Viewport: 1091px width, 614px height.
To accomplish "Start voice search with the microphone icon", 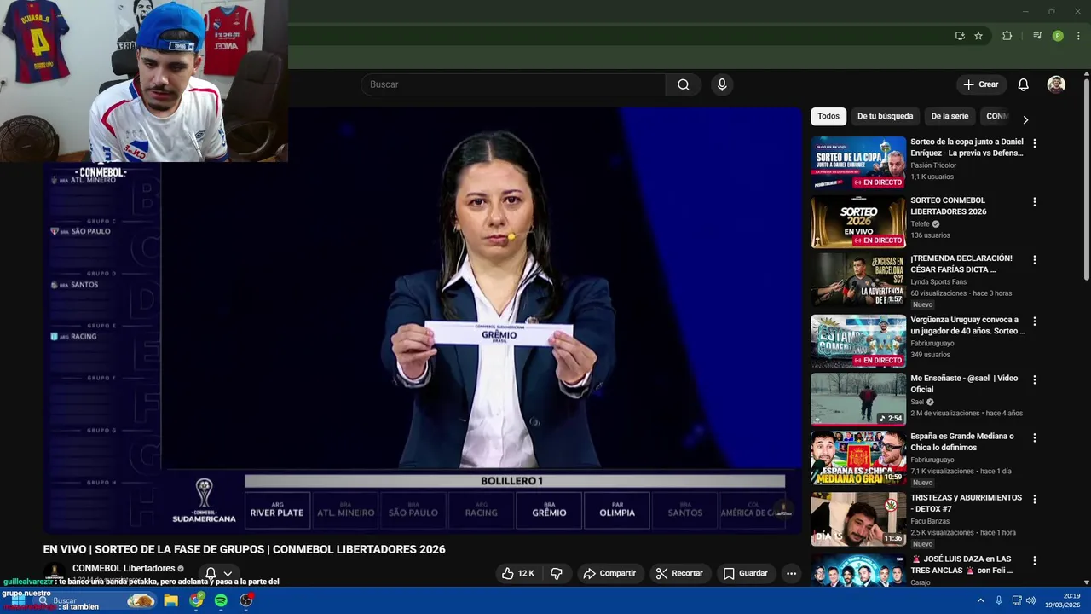I will point(722,84).
